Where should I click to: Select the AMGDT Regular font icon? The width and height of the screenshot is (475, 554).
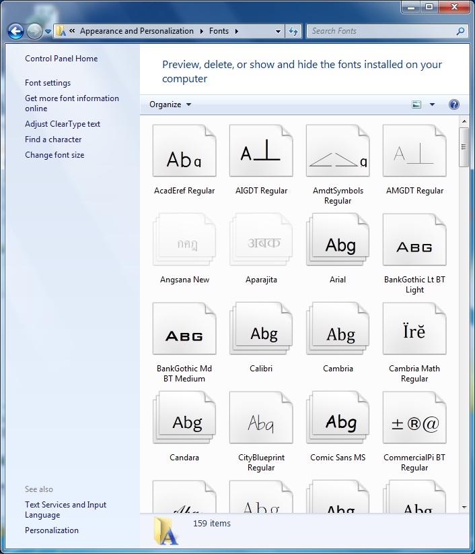tap(414, 151)
